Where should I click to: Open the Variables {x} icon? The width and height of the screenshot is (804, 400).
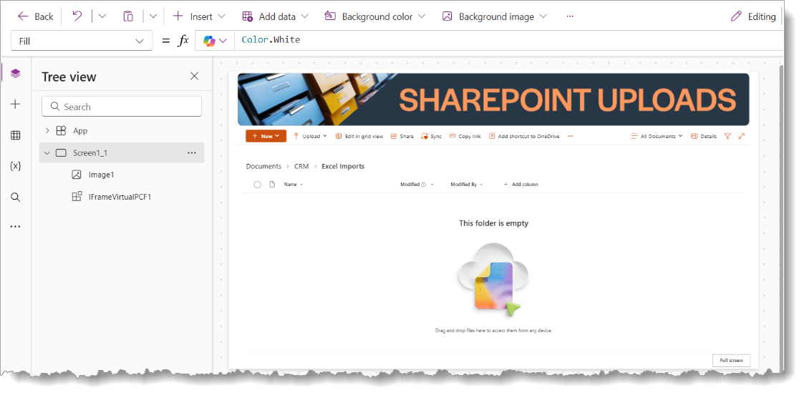15,166
